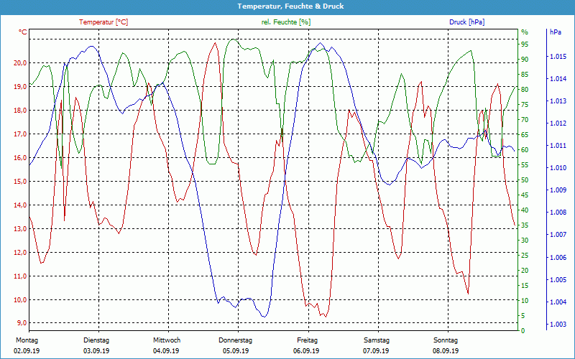
Task: Click the '75' humidity axis value
Action: [525, 105]
